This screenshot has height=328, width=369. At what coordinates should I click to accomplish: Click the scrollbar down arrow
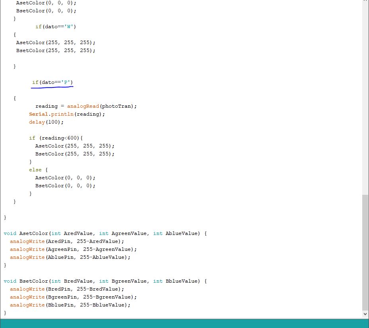[x=365, y=314]
